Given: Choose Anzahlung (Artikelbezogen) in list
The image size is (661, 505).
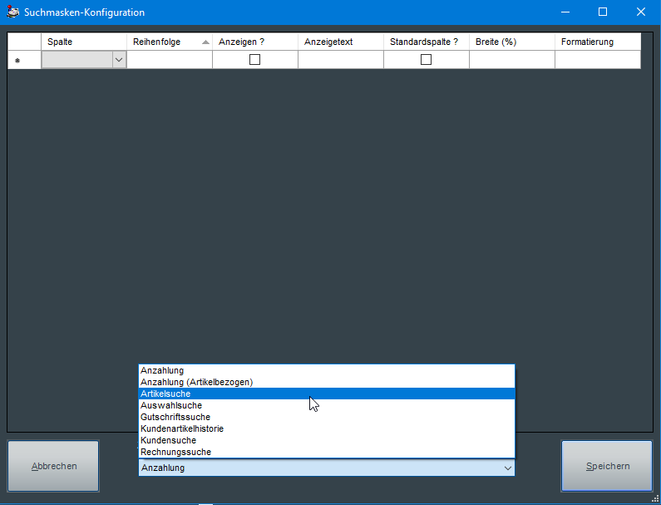Looking at the screenshot, I should [x=196, y=382].
